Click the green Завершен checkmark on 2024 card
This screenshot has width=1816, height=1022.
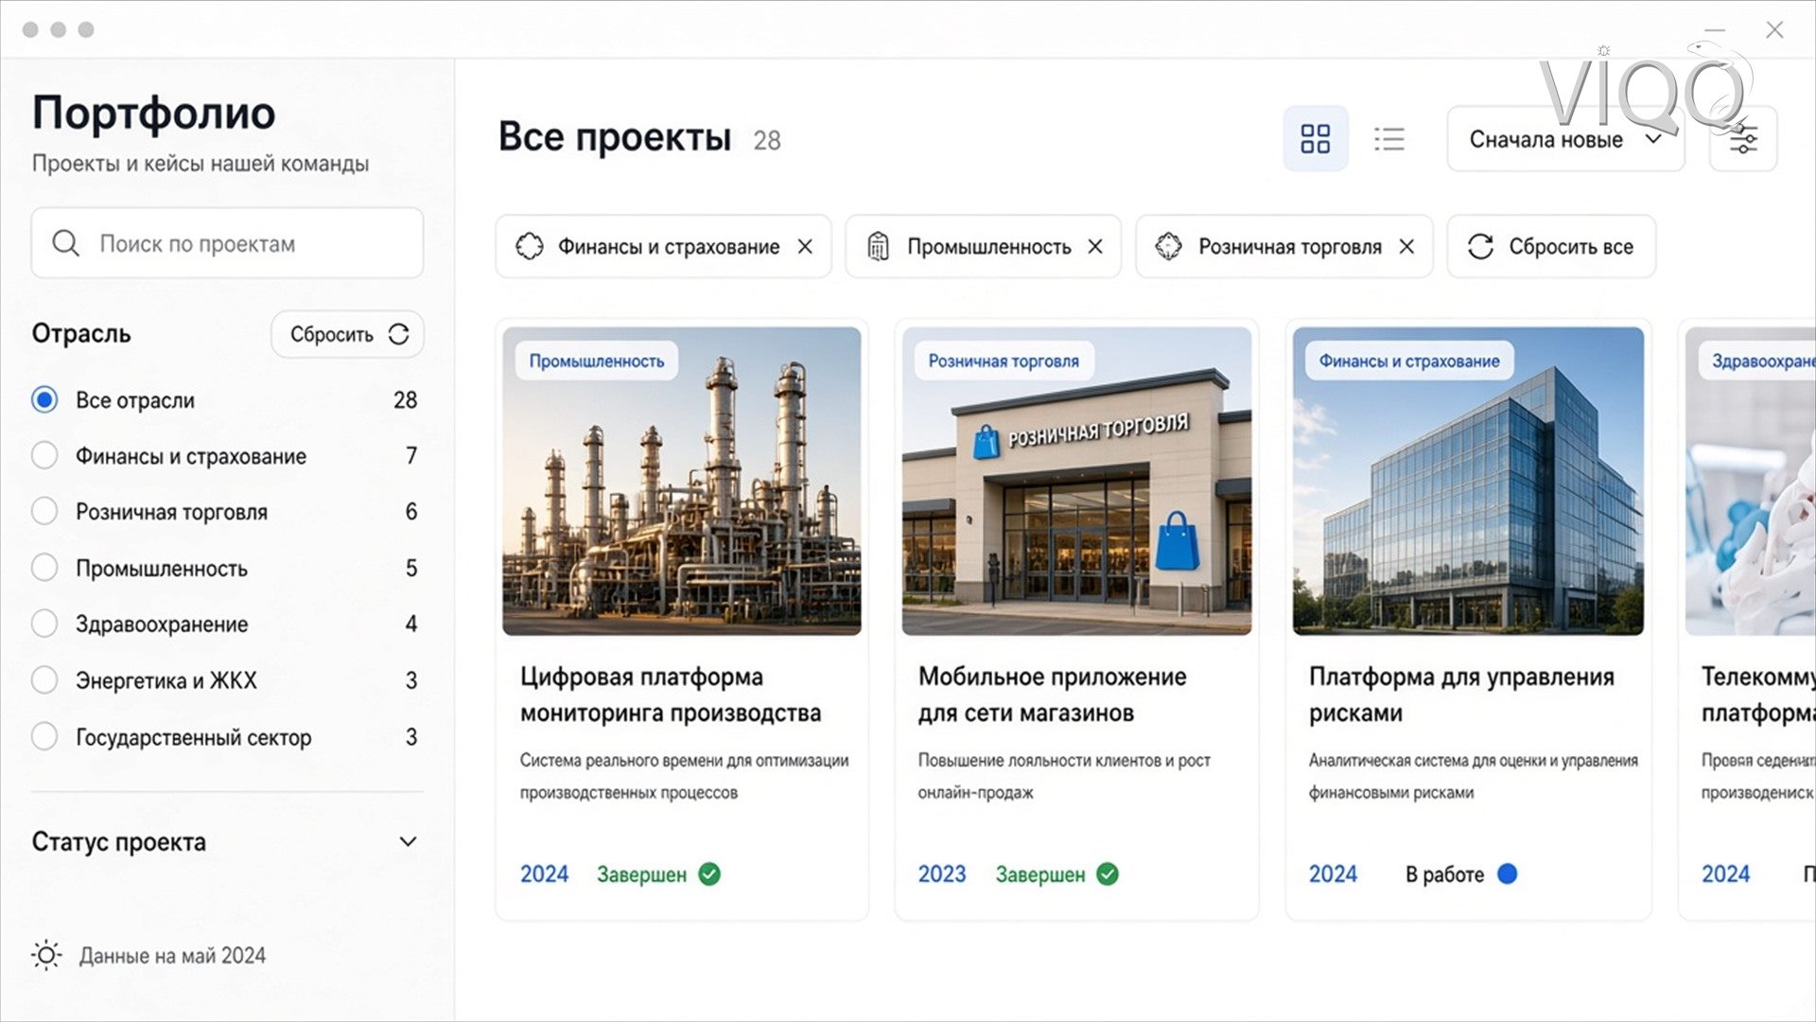coord(709,874)
